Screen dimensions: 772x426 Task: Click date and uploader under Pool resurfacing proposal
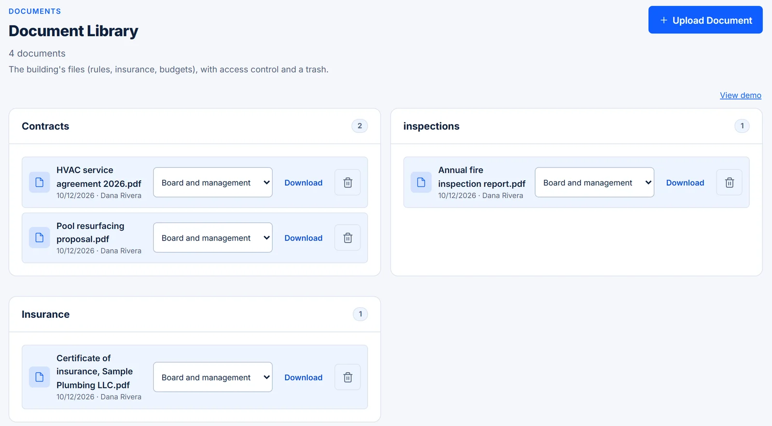click(99, 251)
